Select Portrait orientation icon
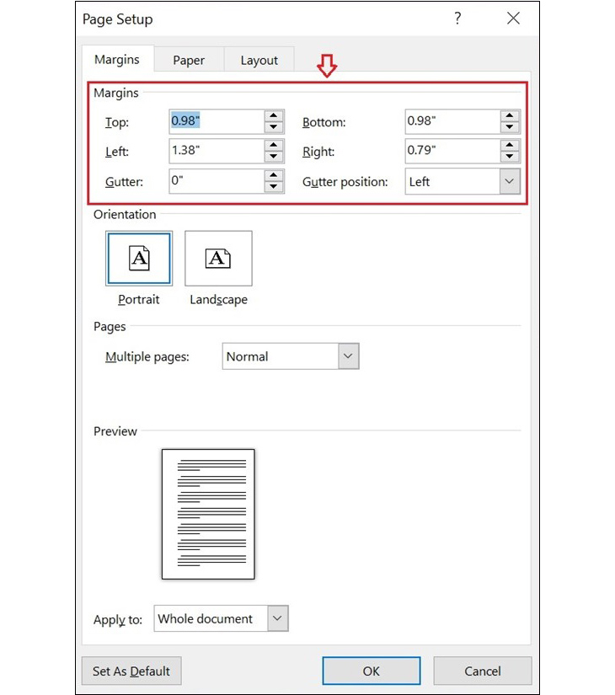Screen dimensions: 615x695 139,258
